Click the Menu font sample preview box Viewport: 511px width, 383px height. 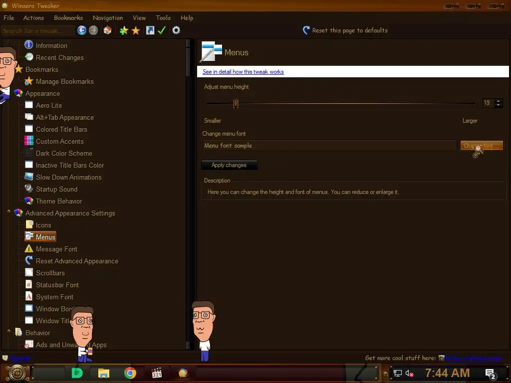(x=329, y=145)
